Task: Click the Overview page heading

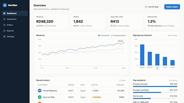Action: click(40, 5)
